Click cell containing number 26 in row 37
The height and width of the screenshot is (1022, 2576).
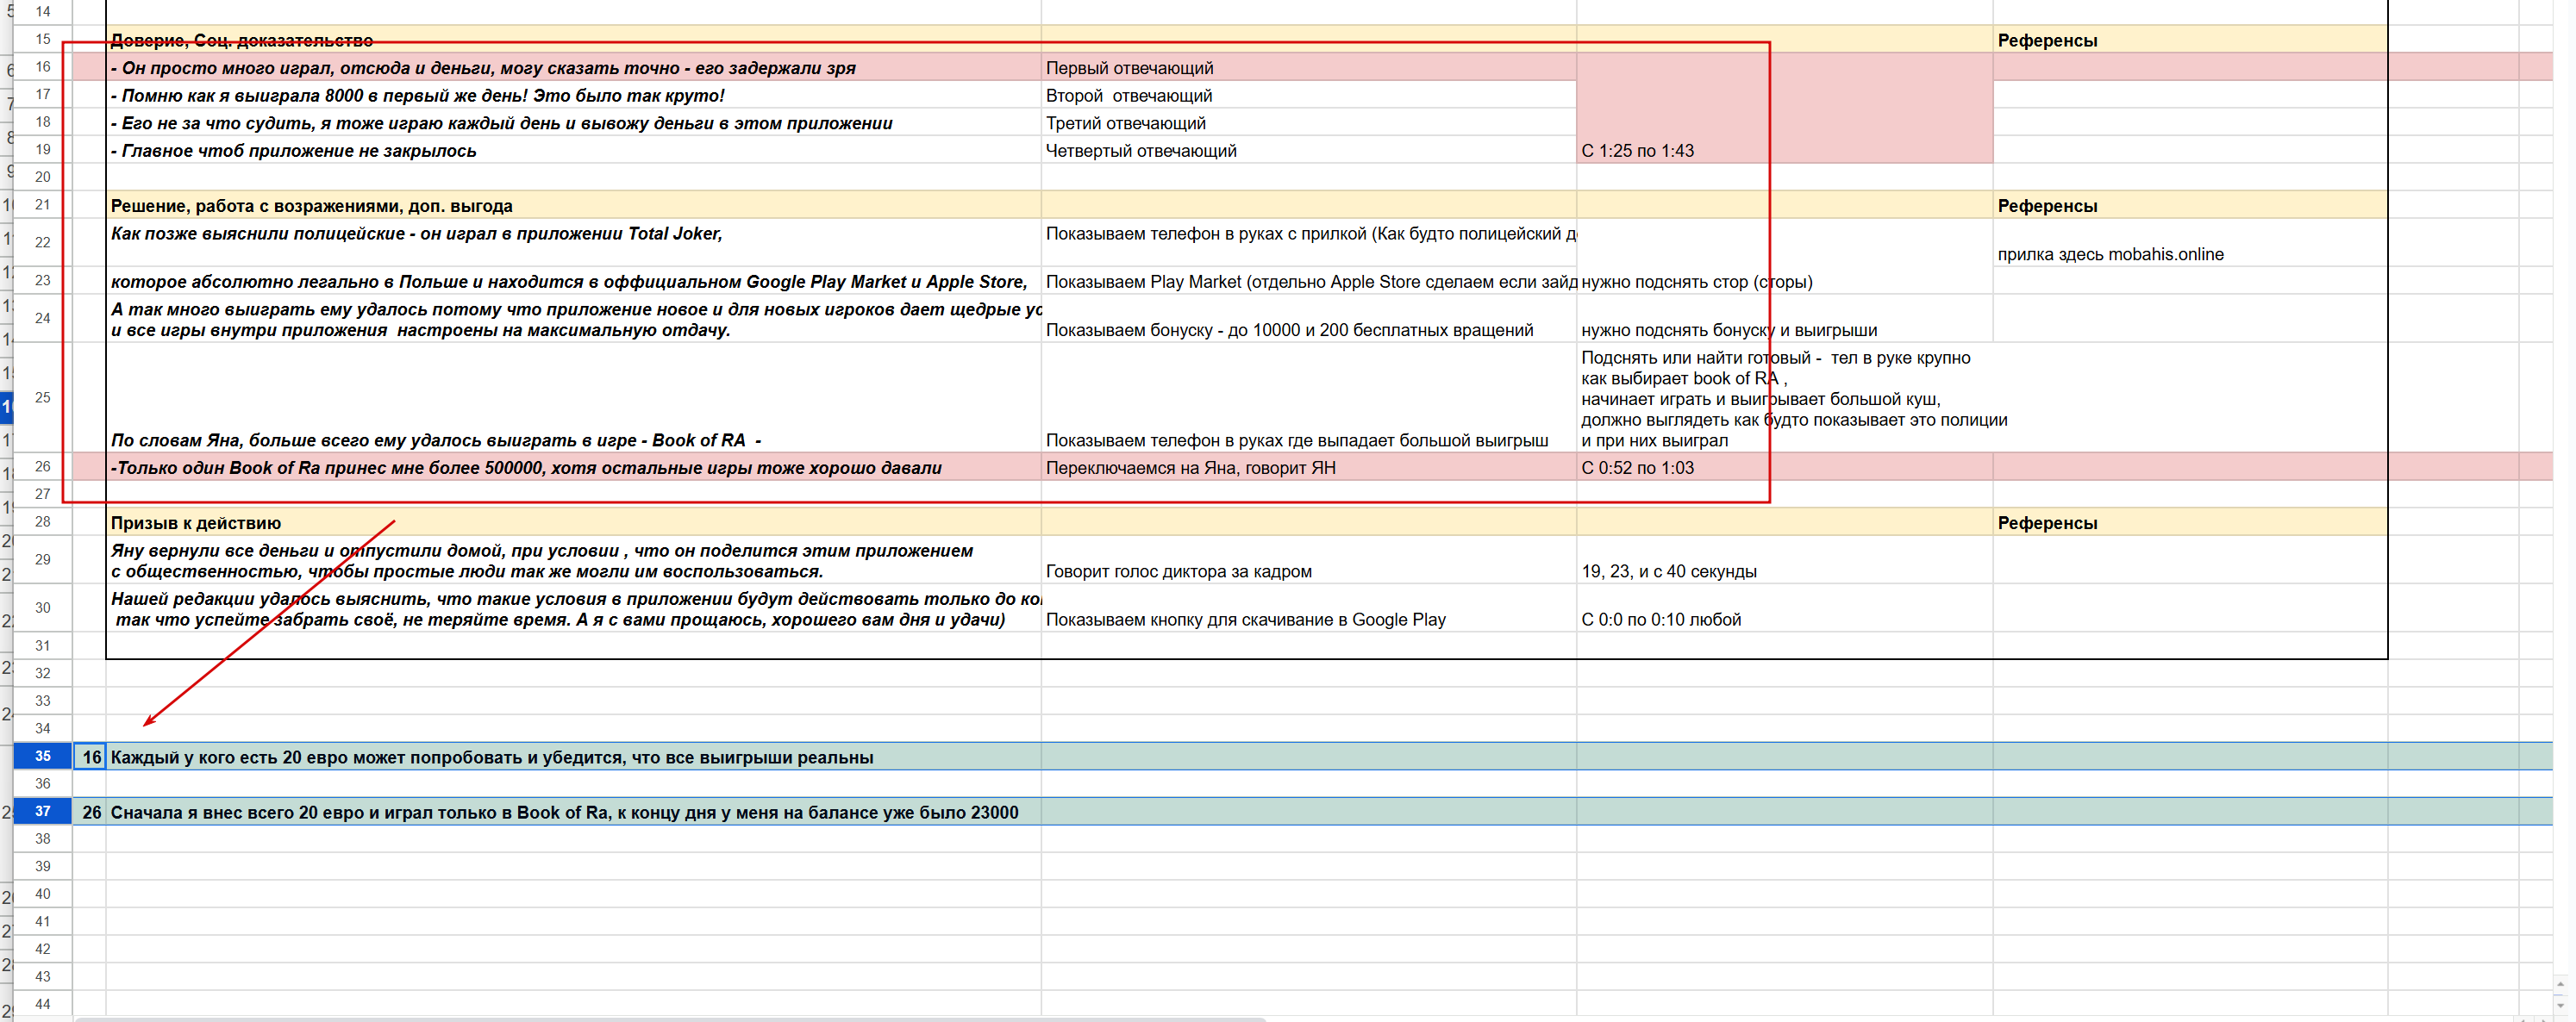[x=90, y=812]
